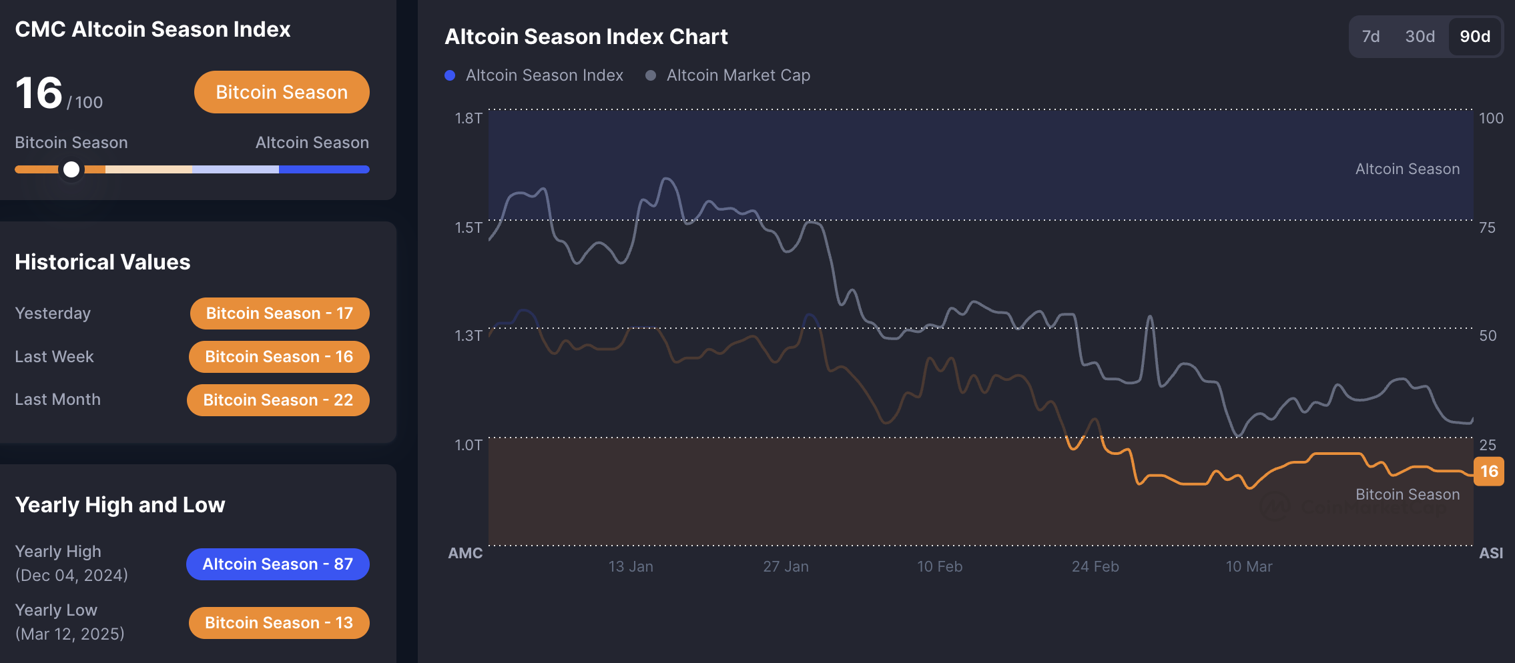
Task: Click the Last Month Bitcoin Season - 22 badge
Action: pyautogui.click(x=278, y=400)
